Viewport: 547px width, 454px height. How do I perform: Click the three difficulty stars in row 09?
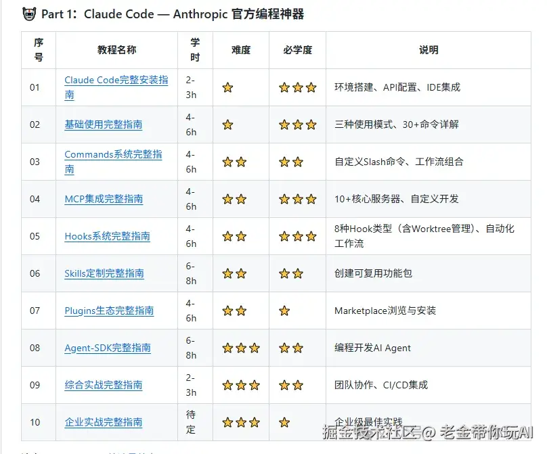[241, 385]
